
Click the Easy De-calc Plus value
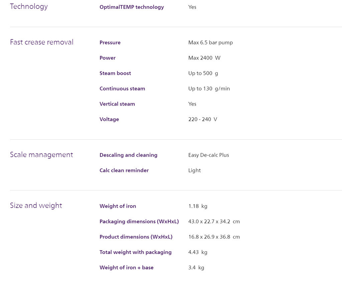point(208,155)
